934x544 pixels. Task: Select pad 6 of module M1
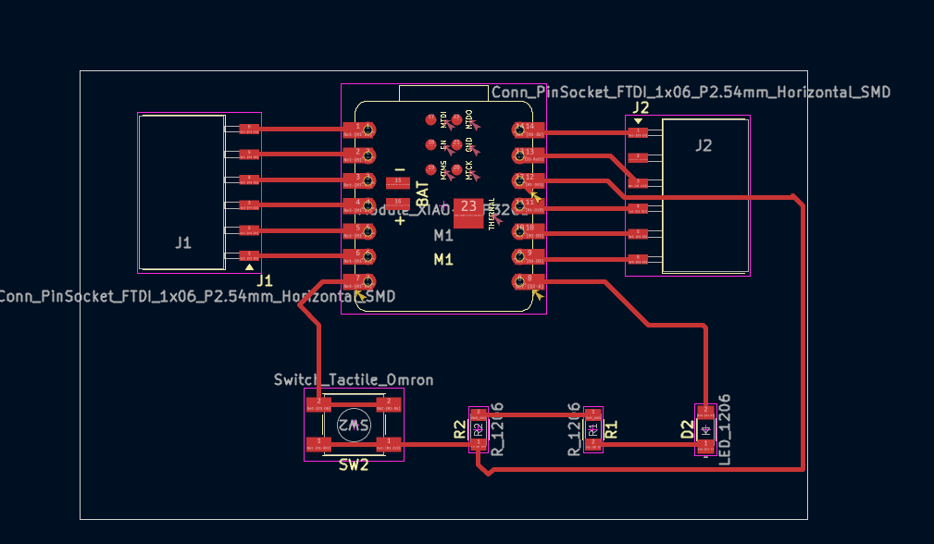click(x=358, y=256)
